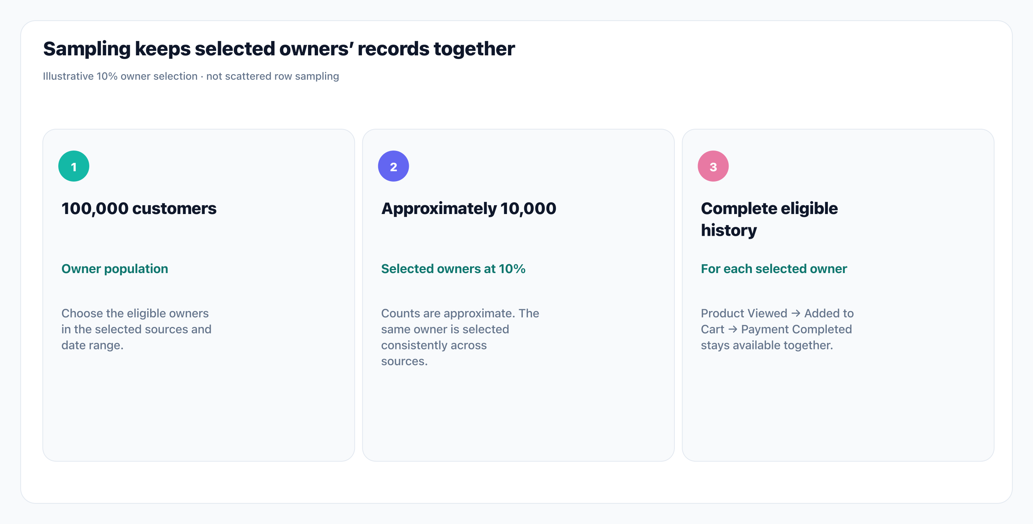Click the teal step 1 badge
Image resolution: width=1033 pixels, height=524 pixels.
point(74,166)
